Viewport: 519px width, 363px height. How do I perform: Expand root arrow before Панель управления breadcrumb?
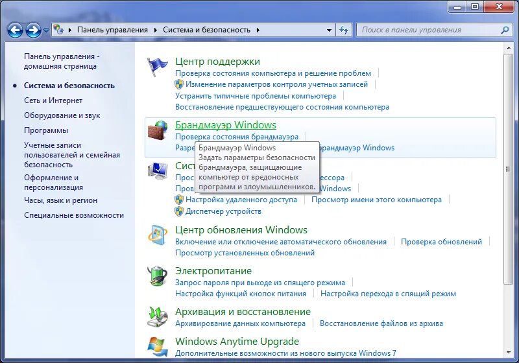[x=70, y=30]
